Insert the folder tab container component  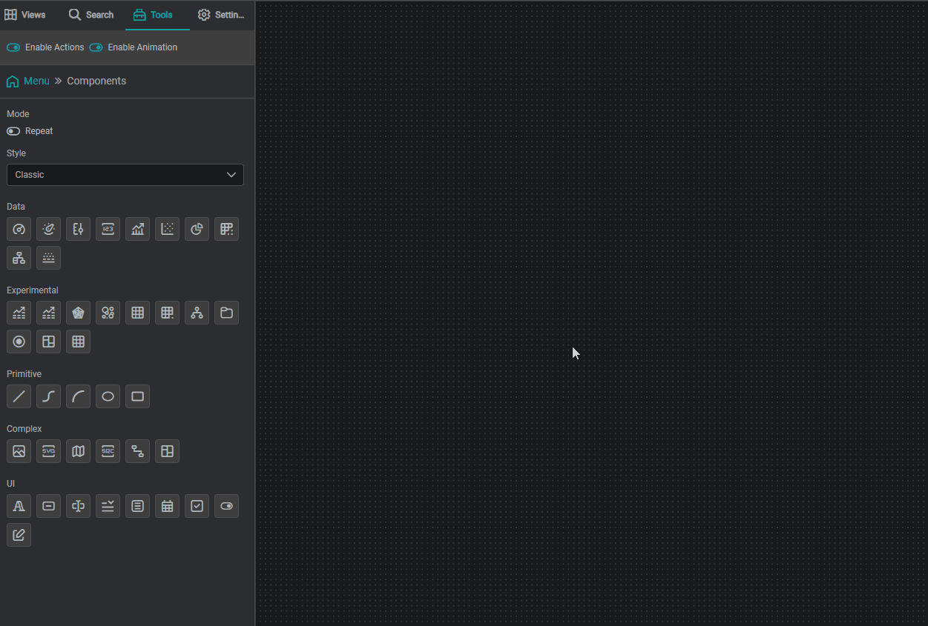point(227,313)
